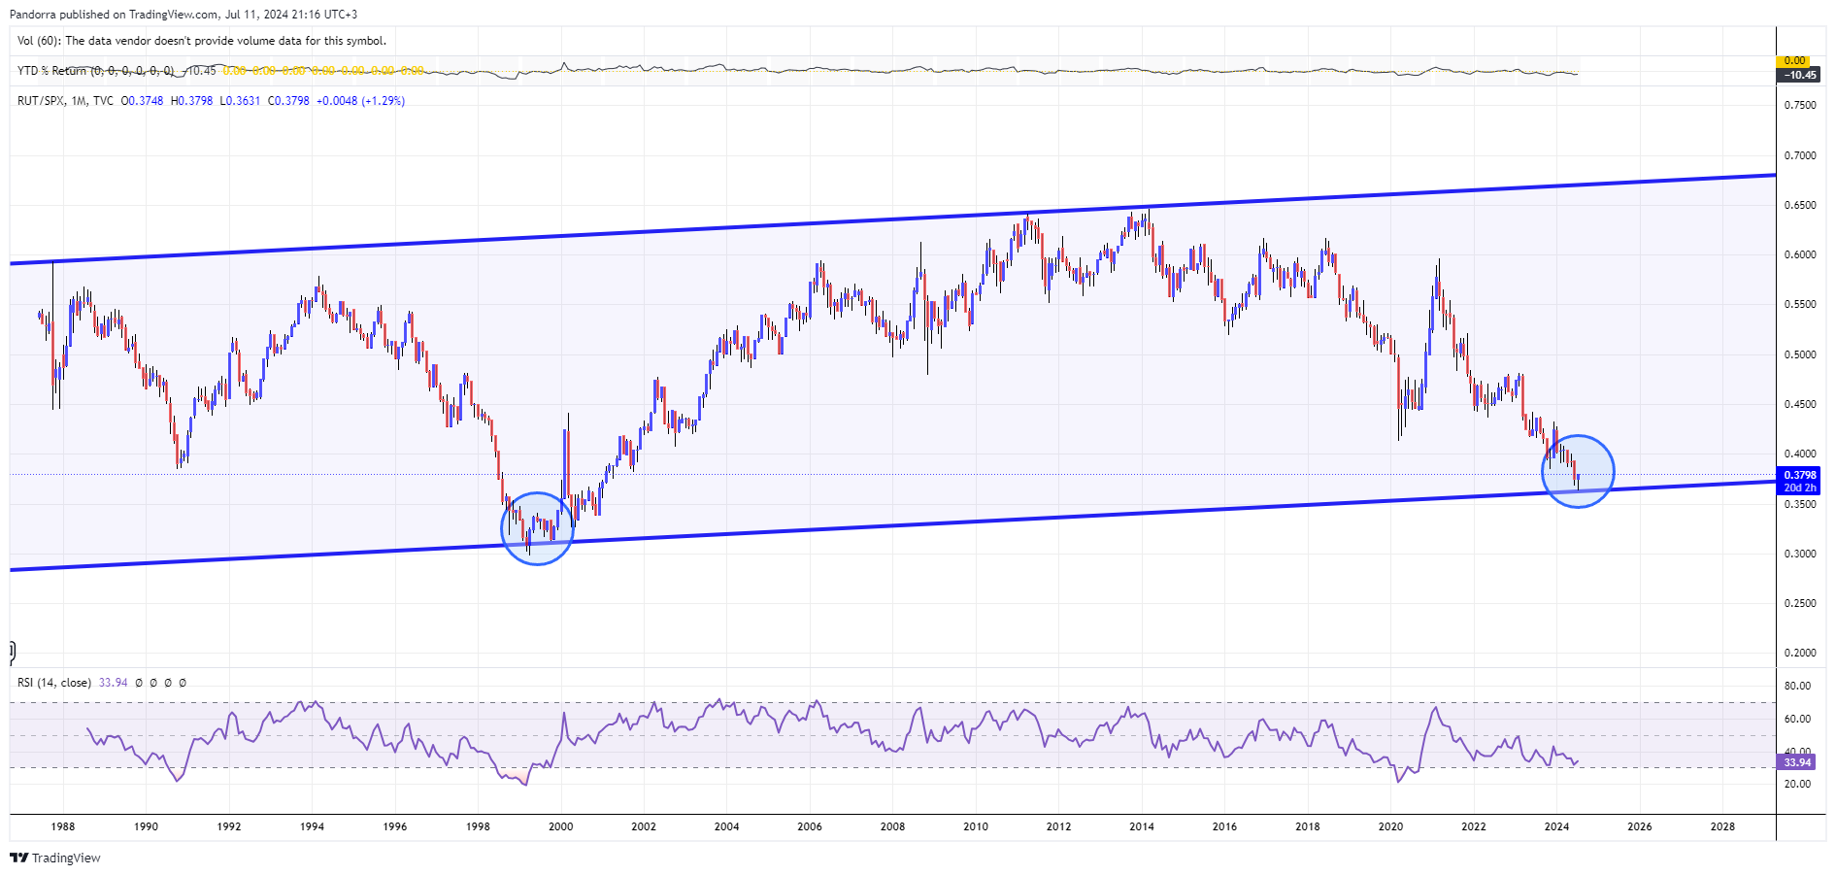This screenshot has width=1836, height=875.
Task: Click the yellow 0.00 label on YTD axis
Action: (x=1795, y=61)
